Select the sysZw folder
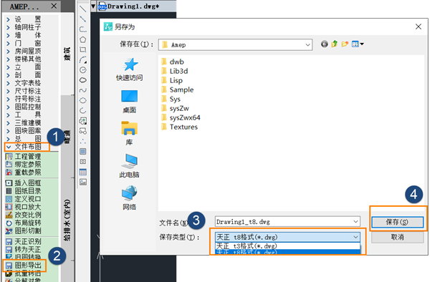 pyautogui.click(x=176, y=108)
